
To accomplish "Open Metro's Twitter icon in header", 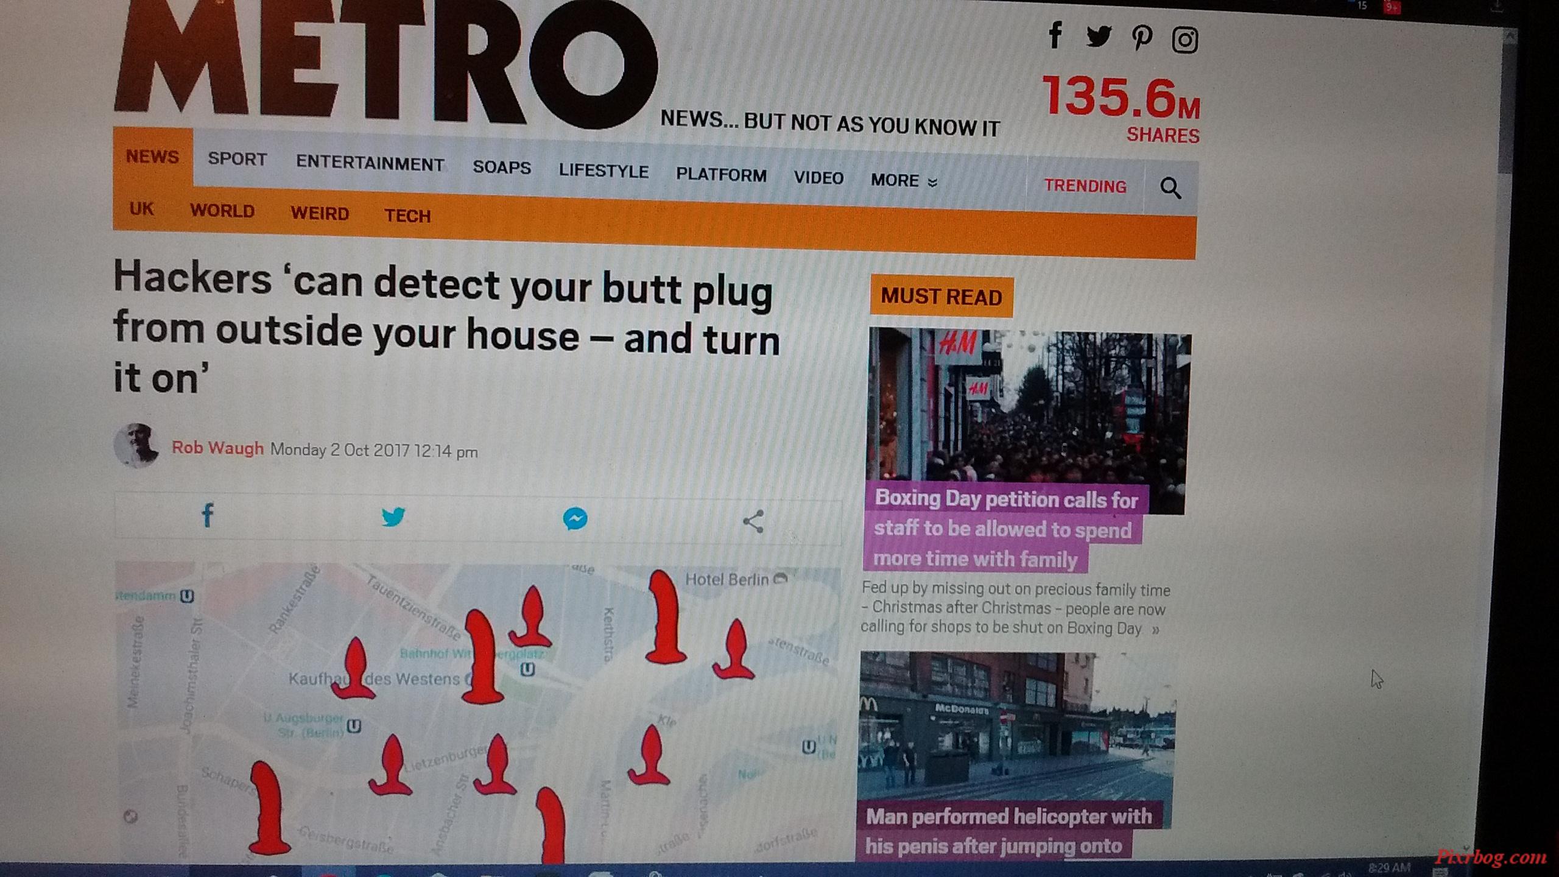I will point(1099,37).
